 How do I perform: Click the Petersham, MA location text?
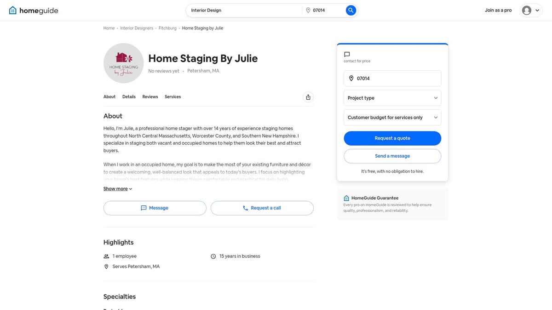(203, 71)
